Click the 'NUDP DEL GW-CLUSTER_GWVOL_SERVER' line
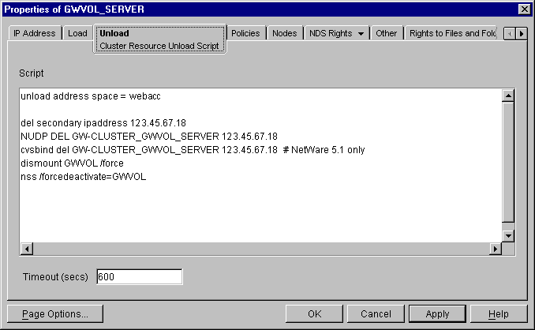This screenshot has width=535, height=330. pyautogui.click(x=149, y=137)
